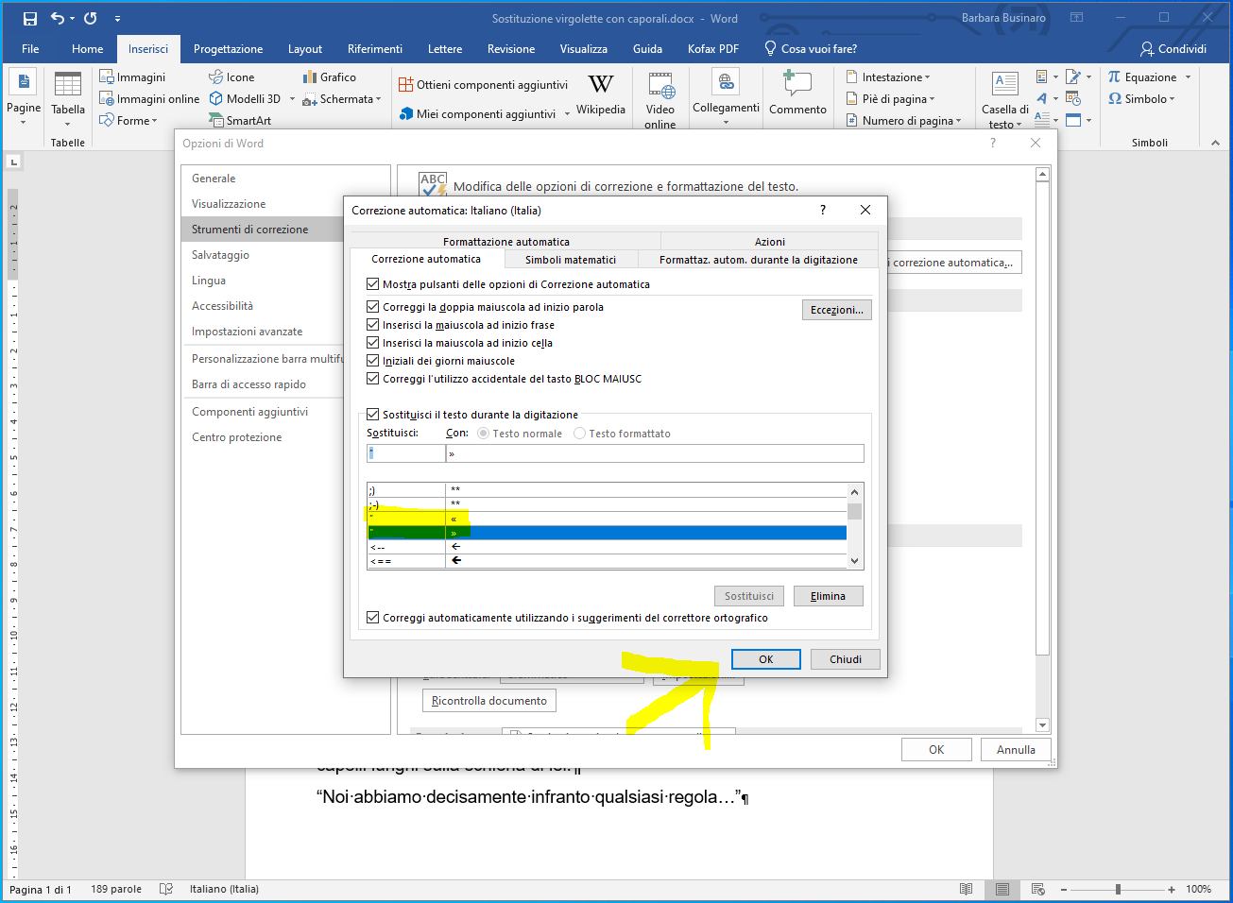This screenshot has height=903, width=1233.
Task: Insert a Commento via ribbon icon
Action: (797, 85)
